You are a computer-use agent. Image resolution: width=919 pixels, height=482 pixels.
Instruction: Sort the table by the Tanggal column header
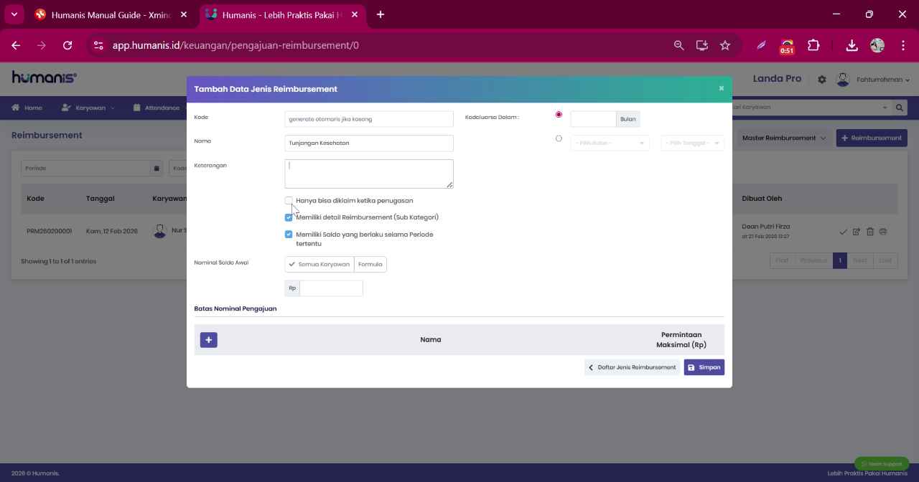(x=100, y=199)
